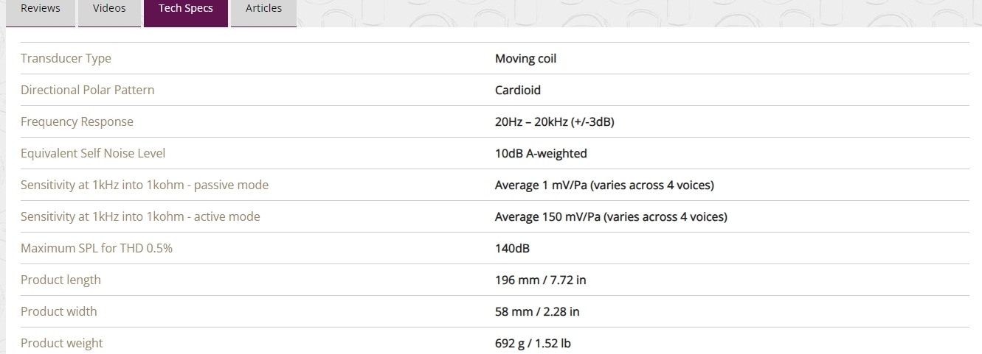
Task: Select the 20Hz – 20kHz value
Action: pos(554,122)
